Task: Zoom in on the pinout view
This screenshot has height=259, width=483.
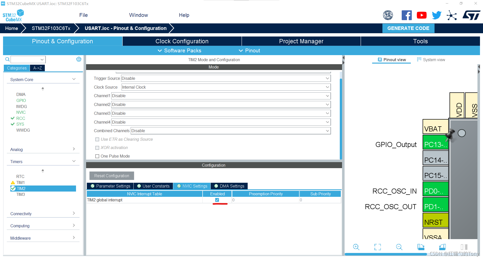Action: (356, 247)
